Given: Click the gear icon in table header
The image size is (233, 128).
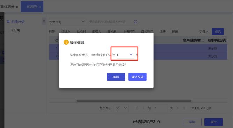Looking at the screenshot, I should [x=57, y=40].
